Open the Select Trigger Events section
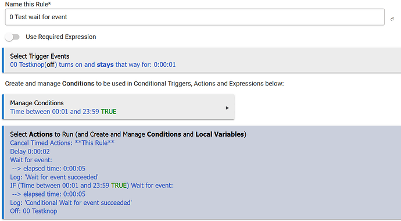Screen dimensions: 401x221 click(202, 60)
